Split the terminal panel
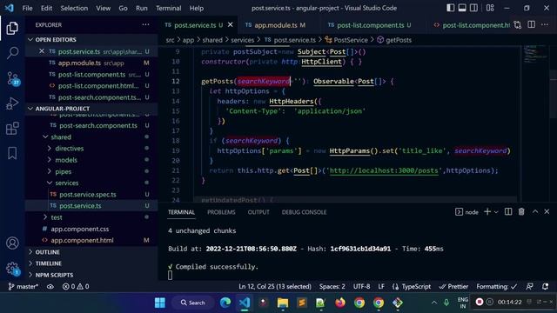Image resolution: width=557 pixels, height=313 pixels. coord(508,212)
